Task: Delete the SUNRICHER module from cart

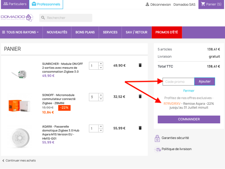Action: pyautogui.click(x=140, y=65)
